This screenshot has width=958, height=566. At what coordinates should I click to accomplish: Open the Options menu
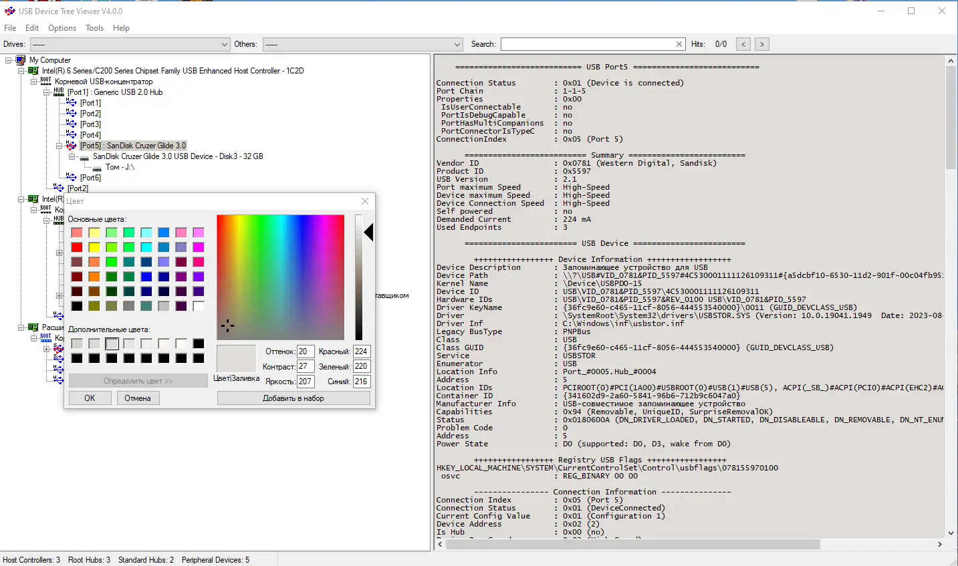62,28
